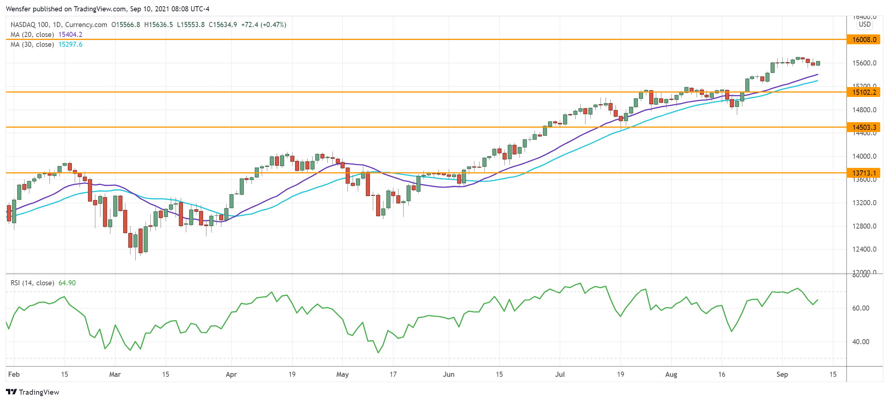Click the Mar label on time axis
Screen dimensions: 889x402
tap(115, 374)
